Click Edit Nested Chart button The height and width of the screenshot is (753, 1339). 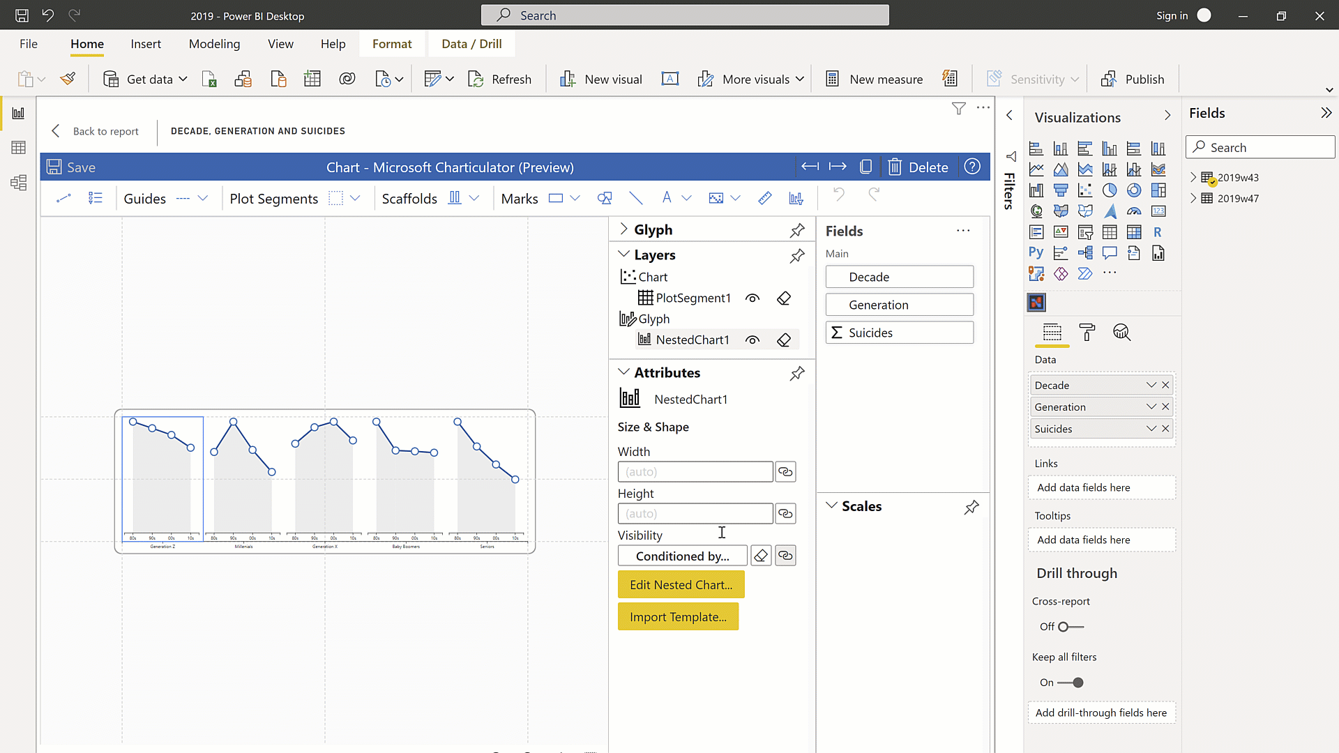681,585
